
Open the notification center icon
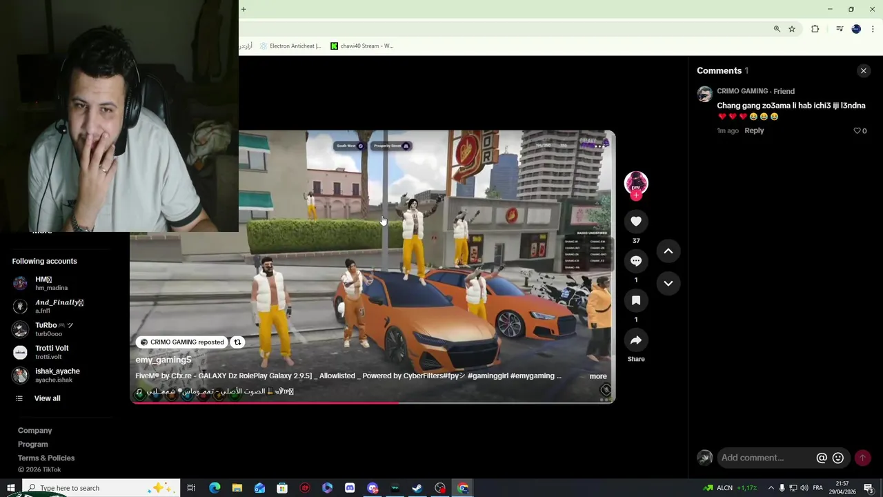pos(869,488)
